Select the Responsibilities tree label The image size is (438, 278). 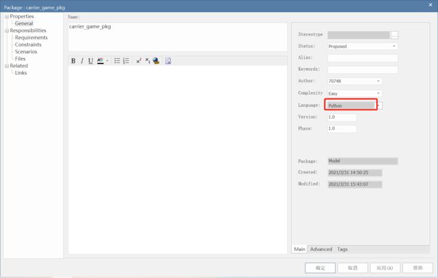(28, 30)
